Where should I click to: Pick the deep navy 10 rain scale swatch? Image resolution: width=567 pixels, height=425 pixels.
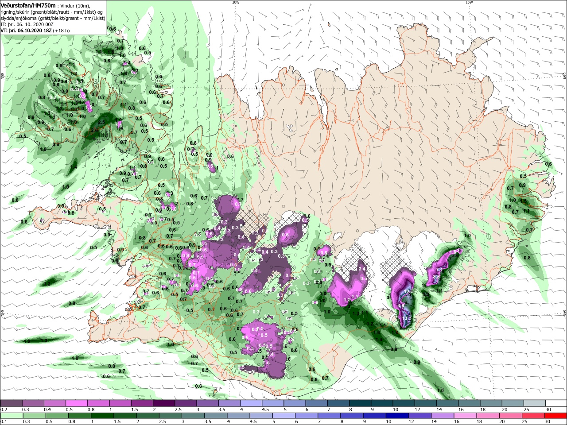click(397, 416)
